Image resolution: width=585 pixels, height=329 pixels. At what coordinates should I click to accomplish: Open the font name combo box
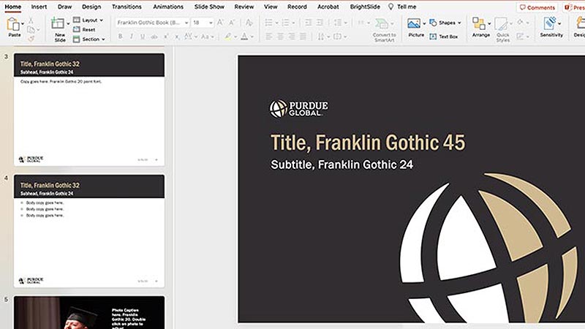[x=152, y=23]
